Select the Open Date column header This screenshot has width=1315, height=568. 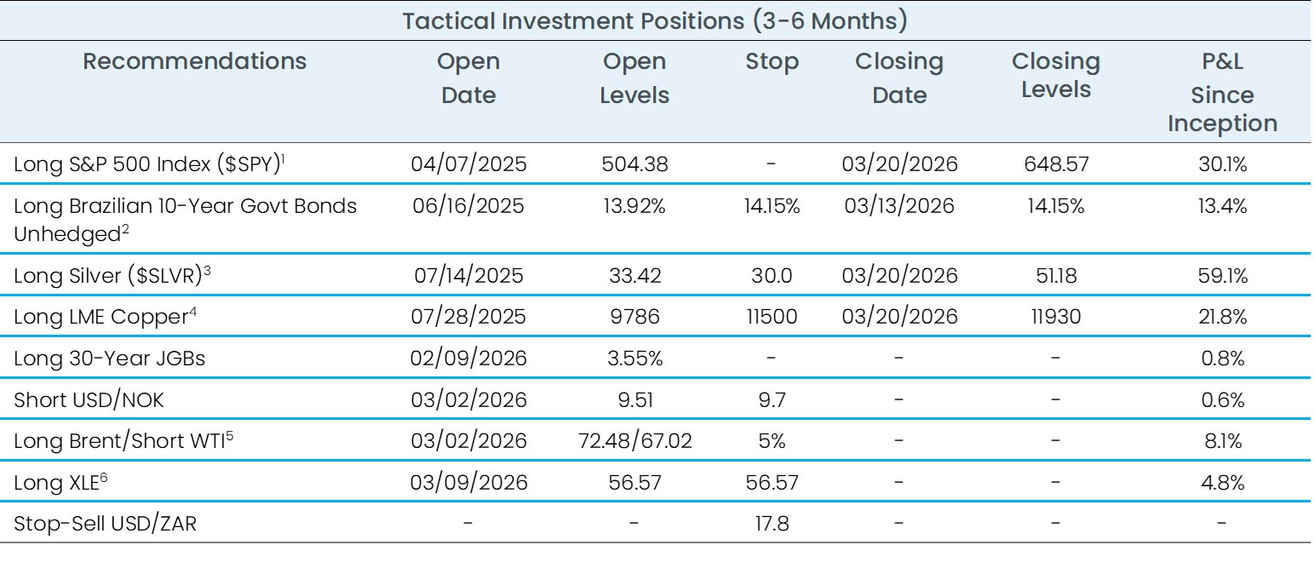point(468,78)
